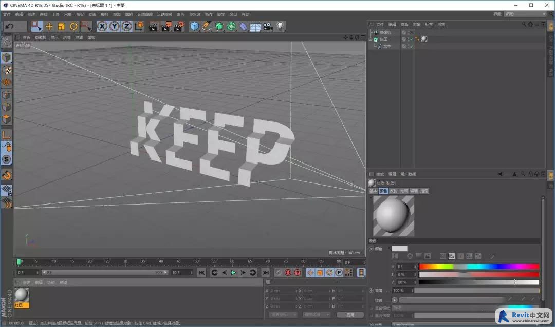Select the Scale tool
This screenshot has width=555, height=327.
61,26
